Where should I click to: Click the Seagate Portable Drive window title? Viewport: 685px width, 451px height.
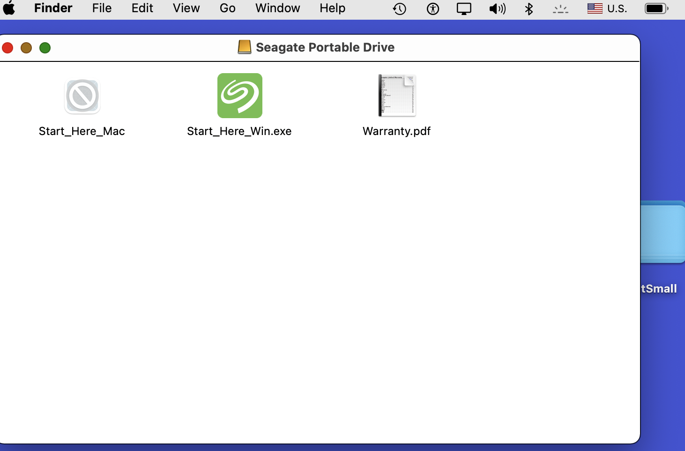click(x=325, y=47)
